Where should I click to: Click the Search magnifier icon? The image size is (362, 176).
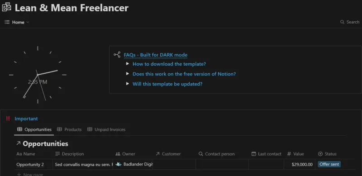[x=342, y=22]
